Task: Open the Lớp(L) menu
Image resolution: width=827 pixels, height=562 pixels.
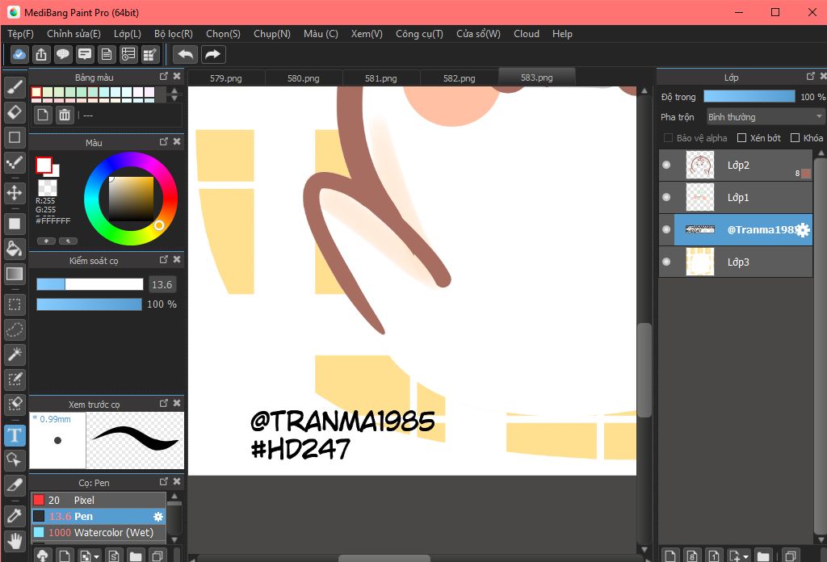Action: click(x=127, y=34)
